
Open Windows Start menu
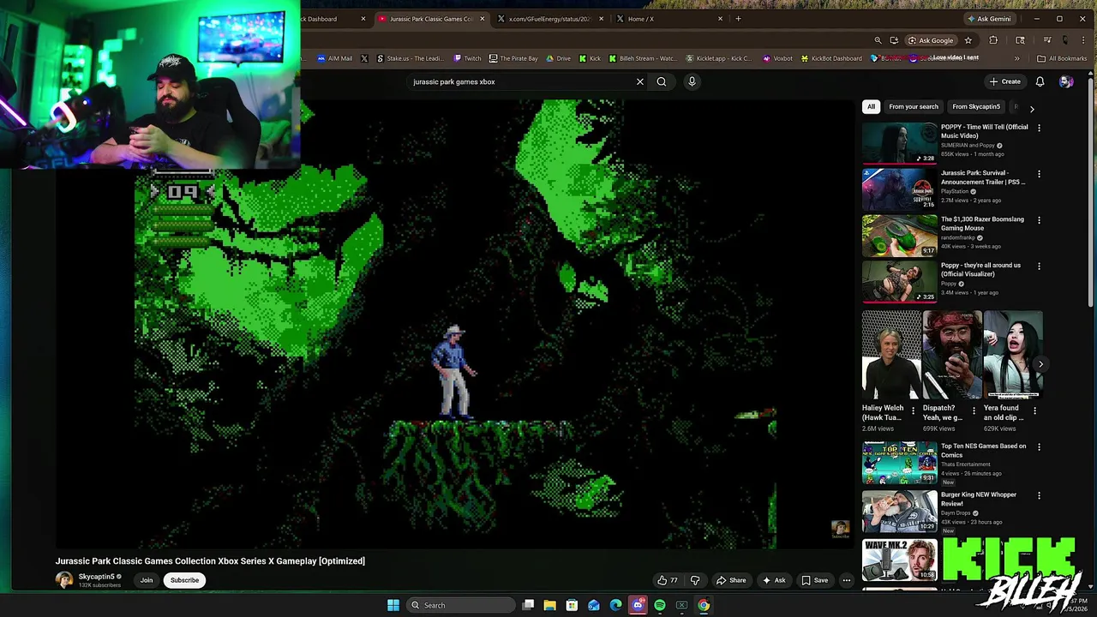click(x=393, y=605)
